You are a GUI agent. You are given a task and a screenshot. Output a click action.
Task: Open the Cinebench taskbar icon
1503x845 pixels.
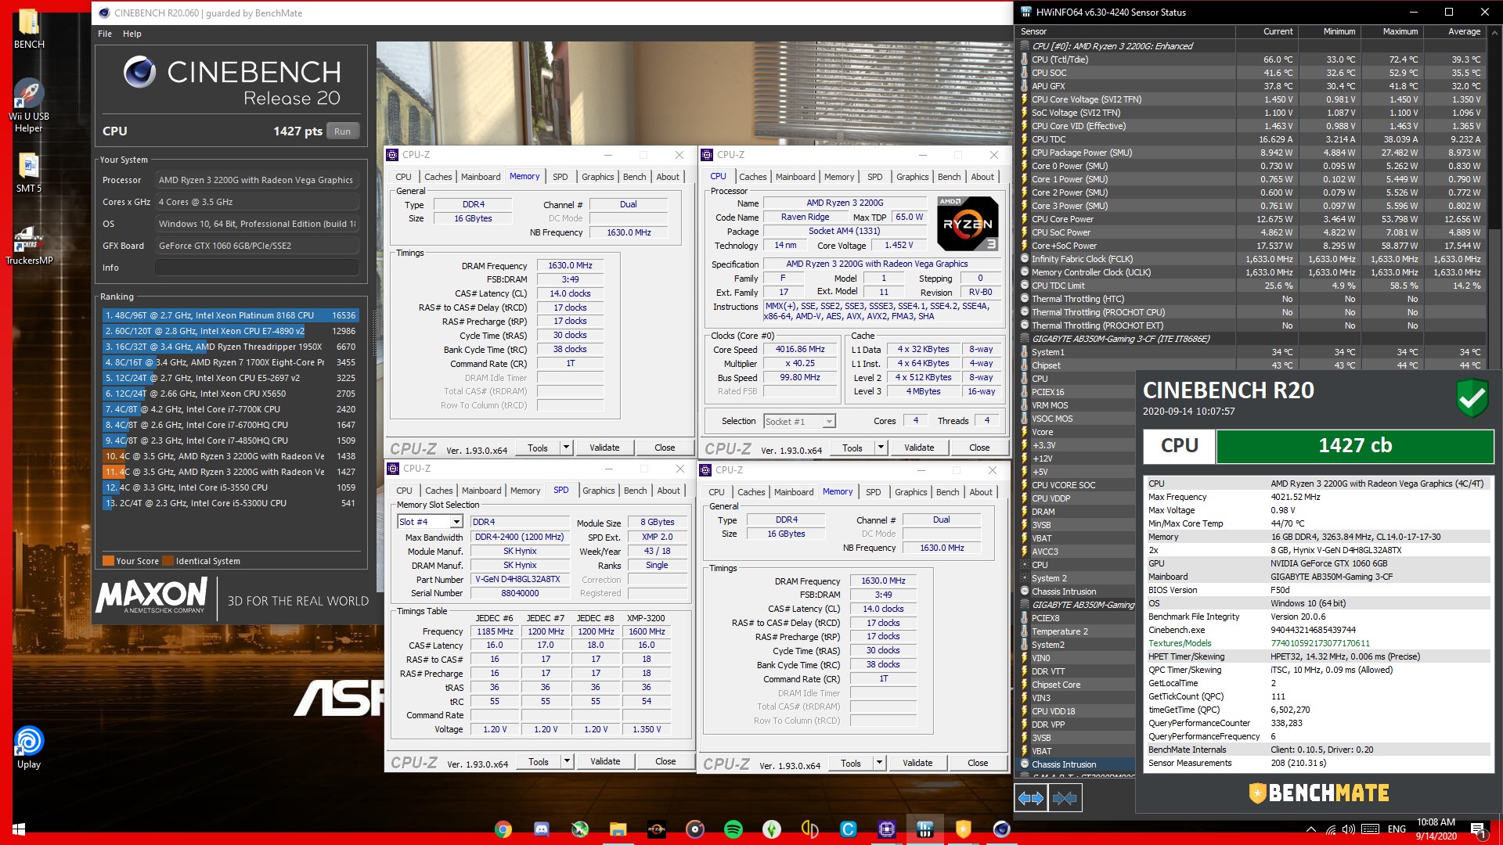pos(1002,829)
